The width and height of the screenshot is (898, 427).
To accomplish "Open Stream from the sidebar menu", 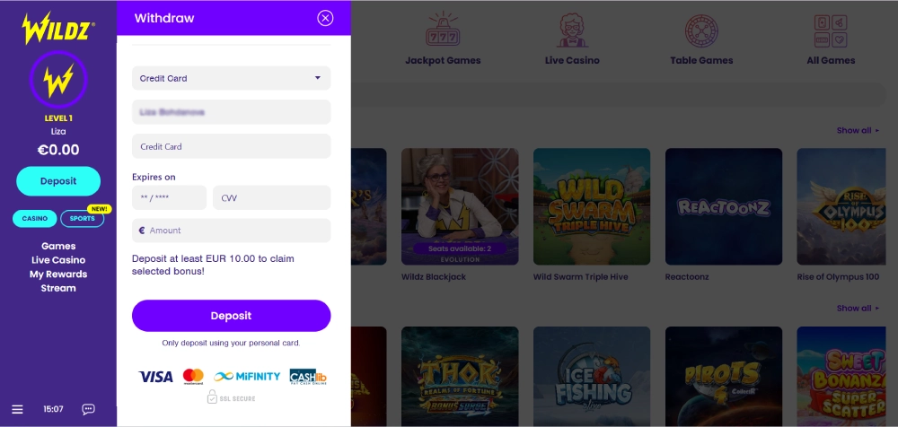I will (x=58, y=288).
